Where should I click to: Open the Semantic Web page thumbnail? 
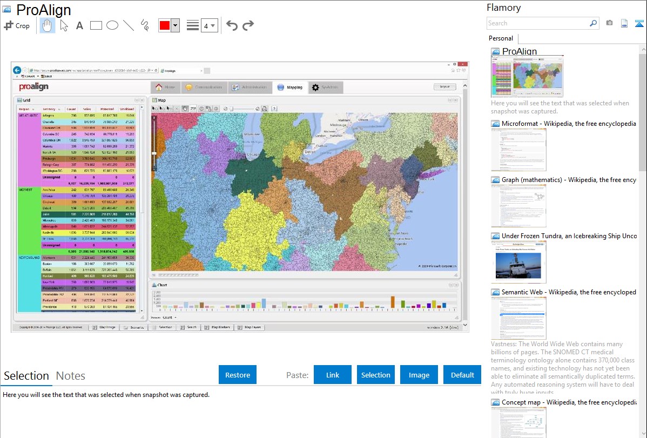coord(518,318)
